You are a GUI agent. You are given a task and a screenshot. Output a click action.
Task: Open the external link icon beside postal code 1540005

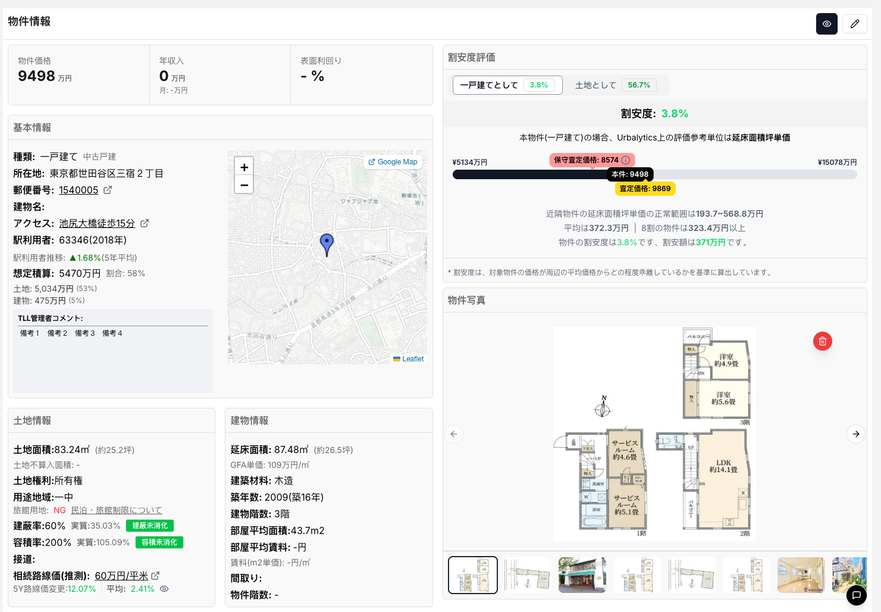pos(108,190)
